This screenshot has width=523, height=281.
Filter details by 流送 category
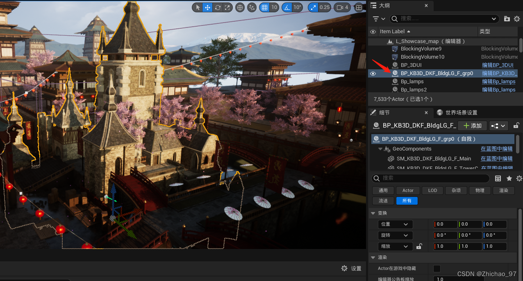click(383, 201)
